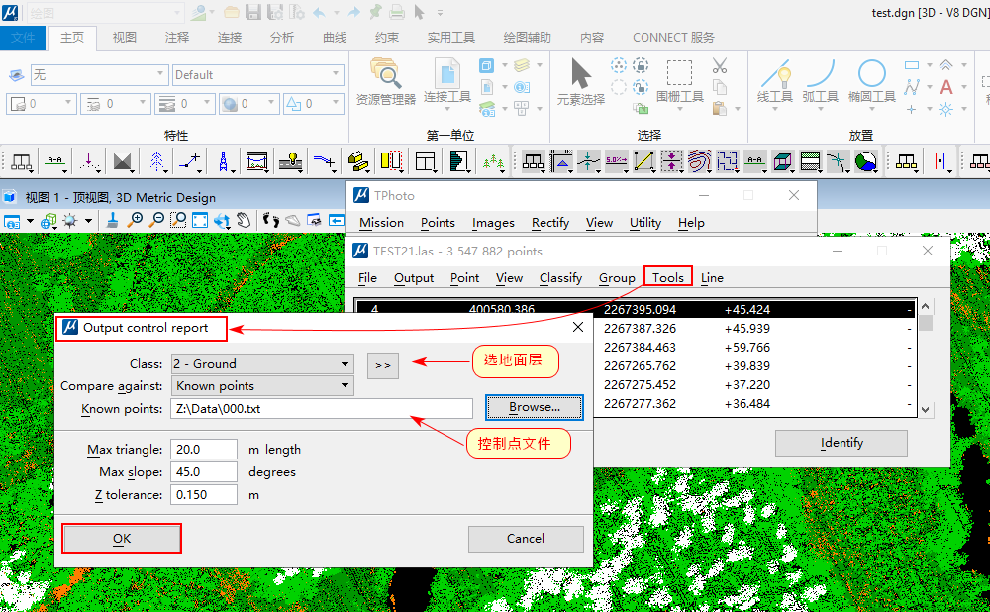Switch to the 分析 ribbon tab

(281, 38)
